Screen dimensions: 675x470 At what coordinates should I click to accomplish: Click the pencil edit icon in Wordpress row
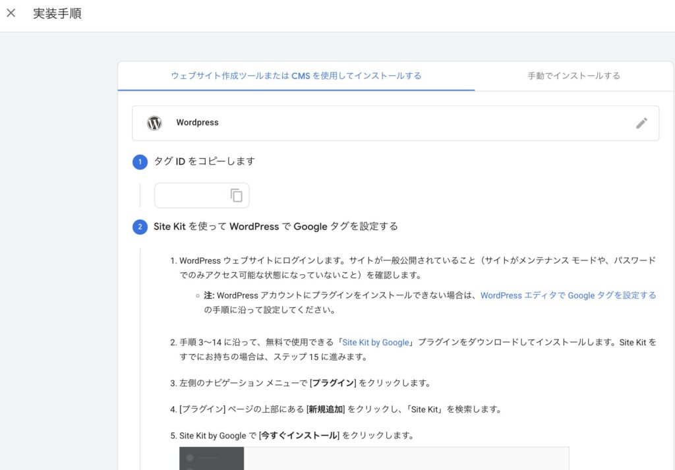click(641, 123)
